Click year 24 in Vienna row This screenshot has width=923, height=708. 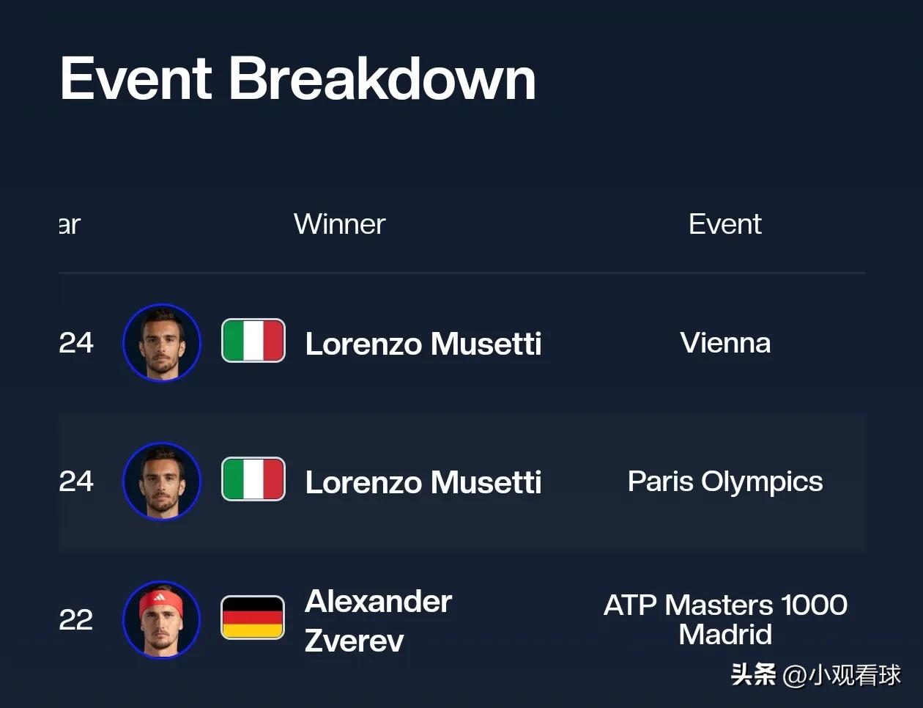76,342
